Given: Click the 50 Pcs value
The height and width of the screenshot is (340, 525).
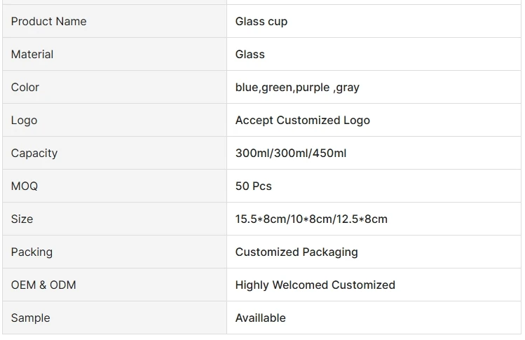Looking at the screenshot, I should (254, 186).
